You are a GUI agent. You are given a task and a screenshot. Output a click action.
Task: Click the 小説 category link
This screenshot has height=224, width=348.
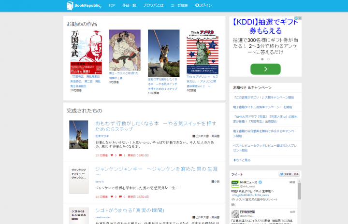pos(215,182)
